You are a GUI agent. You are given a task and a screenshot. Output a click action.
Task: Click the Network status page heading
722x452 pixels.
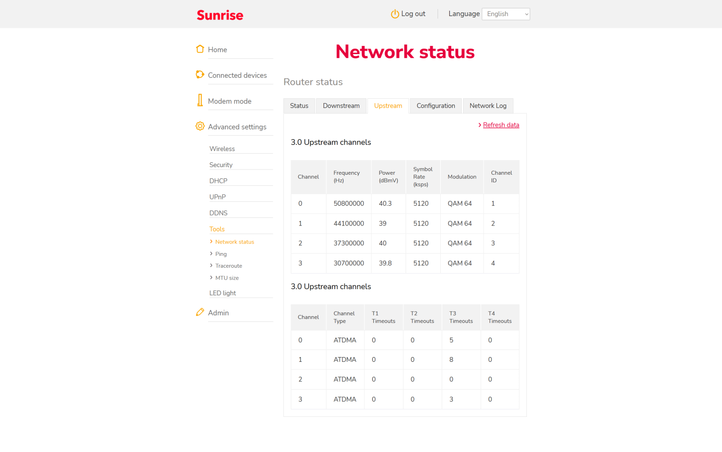point(405,52)
